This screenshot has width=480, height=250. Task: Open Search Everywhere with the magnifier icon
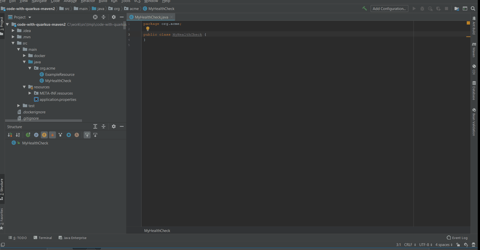point(473,9)
